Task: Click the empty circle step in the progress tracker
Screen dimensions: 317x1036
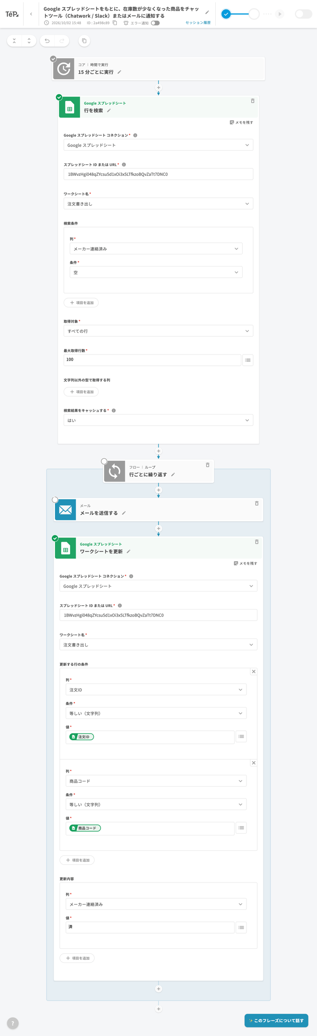Action: tap(254, 14)
